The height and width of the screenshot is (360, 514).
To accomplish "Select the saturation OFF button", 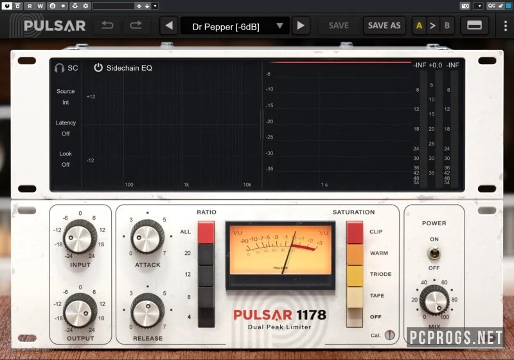I will [355, 318].
